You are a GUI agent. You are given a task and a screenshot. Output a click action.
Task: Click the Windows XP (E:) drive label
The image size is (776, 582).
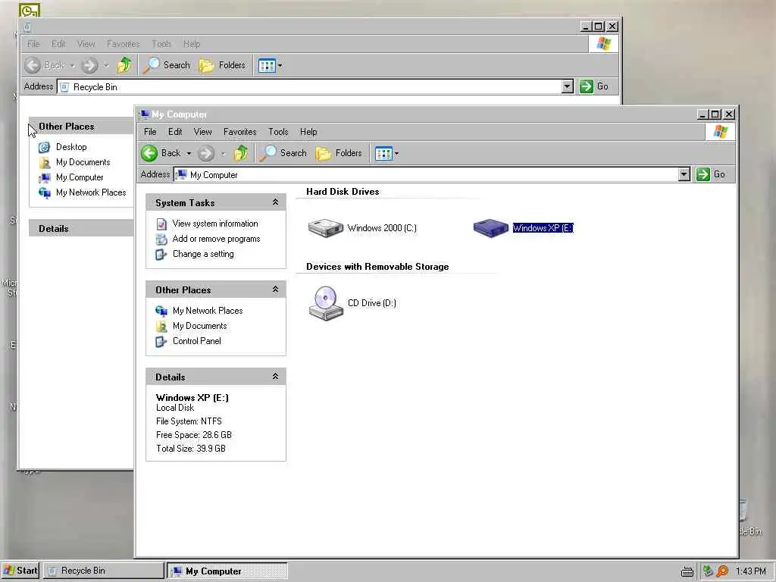pos(543,228)
